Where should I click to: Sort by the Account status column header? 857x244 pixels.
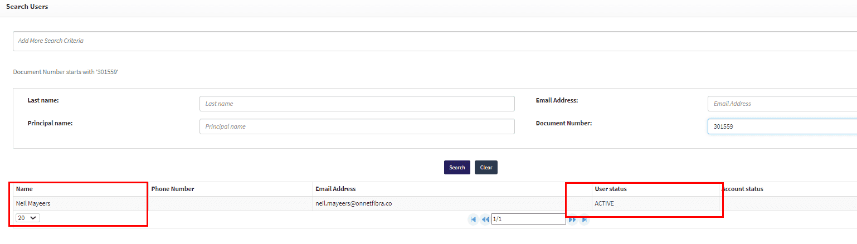(742, 189)
